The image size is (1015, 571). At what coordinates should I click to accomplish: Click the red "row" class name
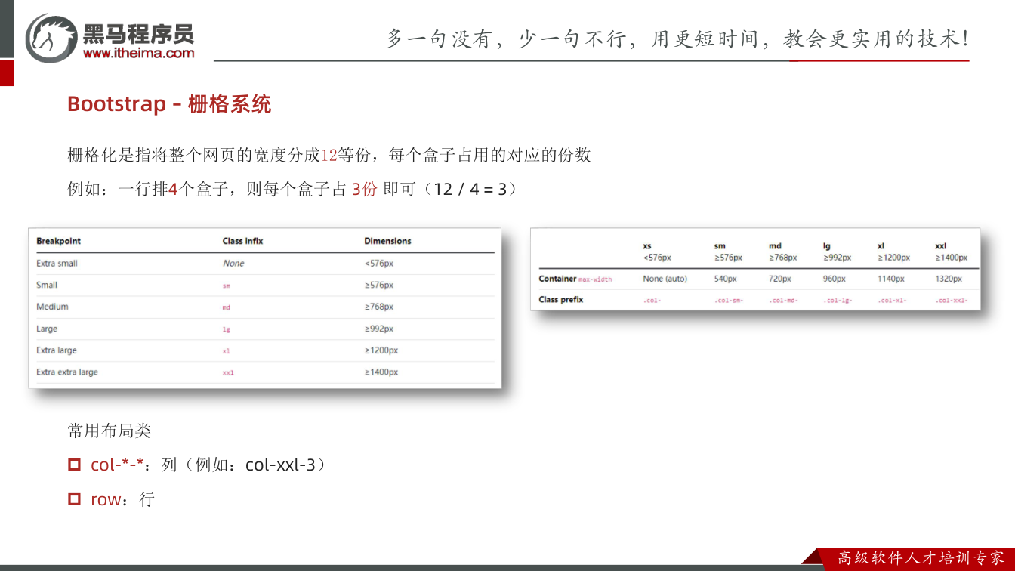(x=106, y=499)
